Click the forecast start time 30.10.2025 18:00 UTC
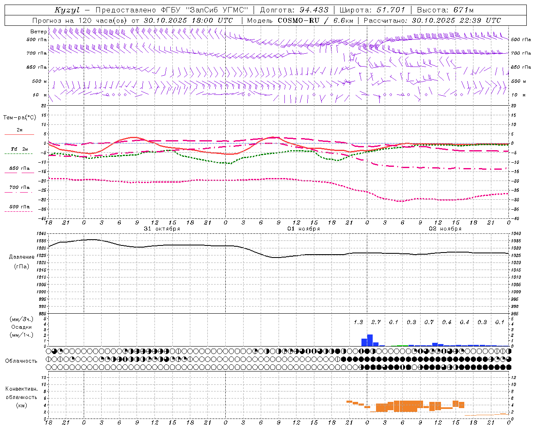Viewport: 533px width, 426px height. pos(188,20)
